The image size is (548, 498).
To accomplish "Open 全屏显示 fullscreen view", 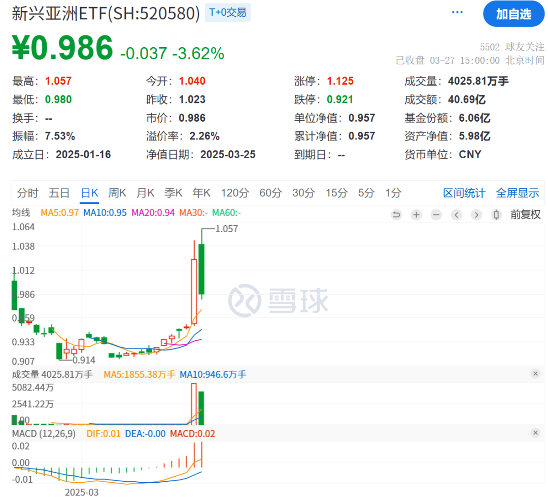I will (x=518, y=193).
